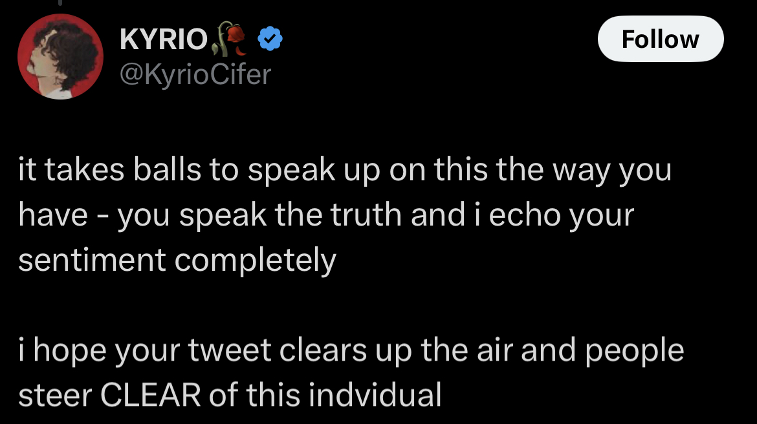Open the @KyrioCifer handle link
Screen dimensions: 757x424
195,75
